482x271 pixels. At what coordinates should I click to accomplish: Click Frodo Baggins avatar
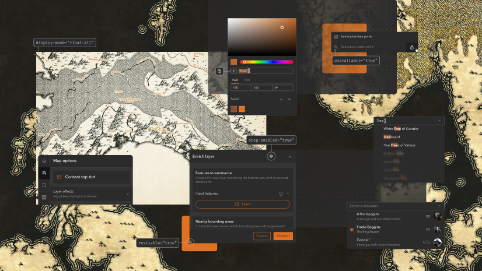click(x=438, y=229)
